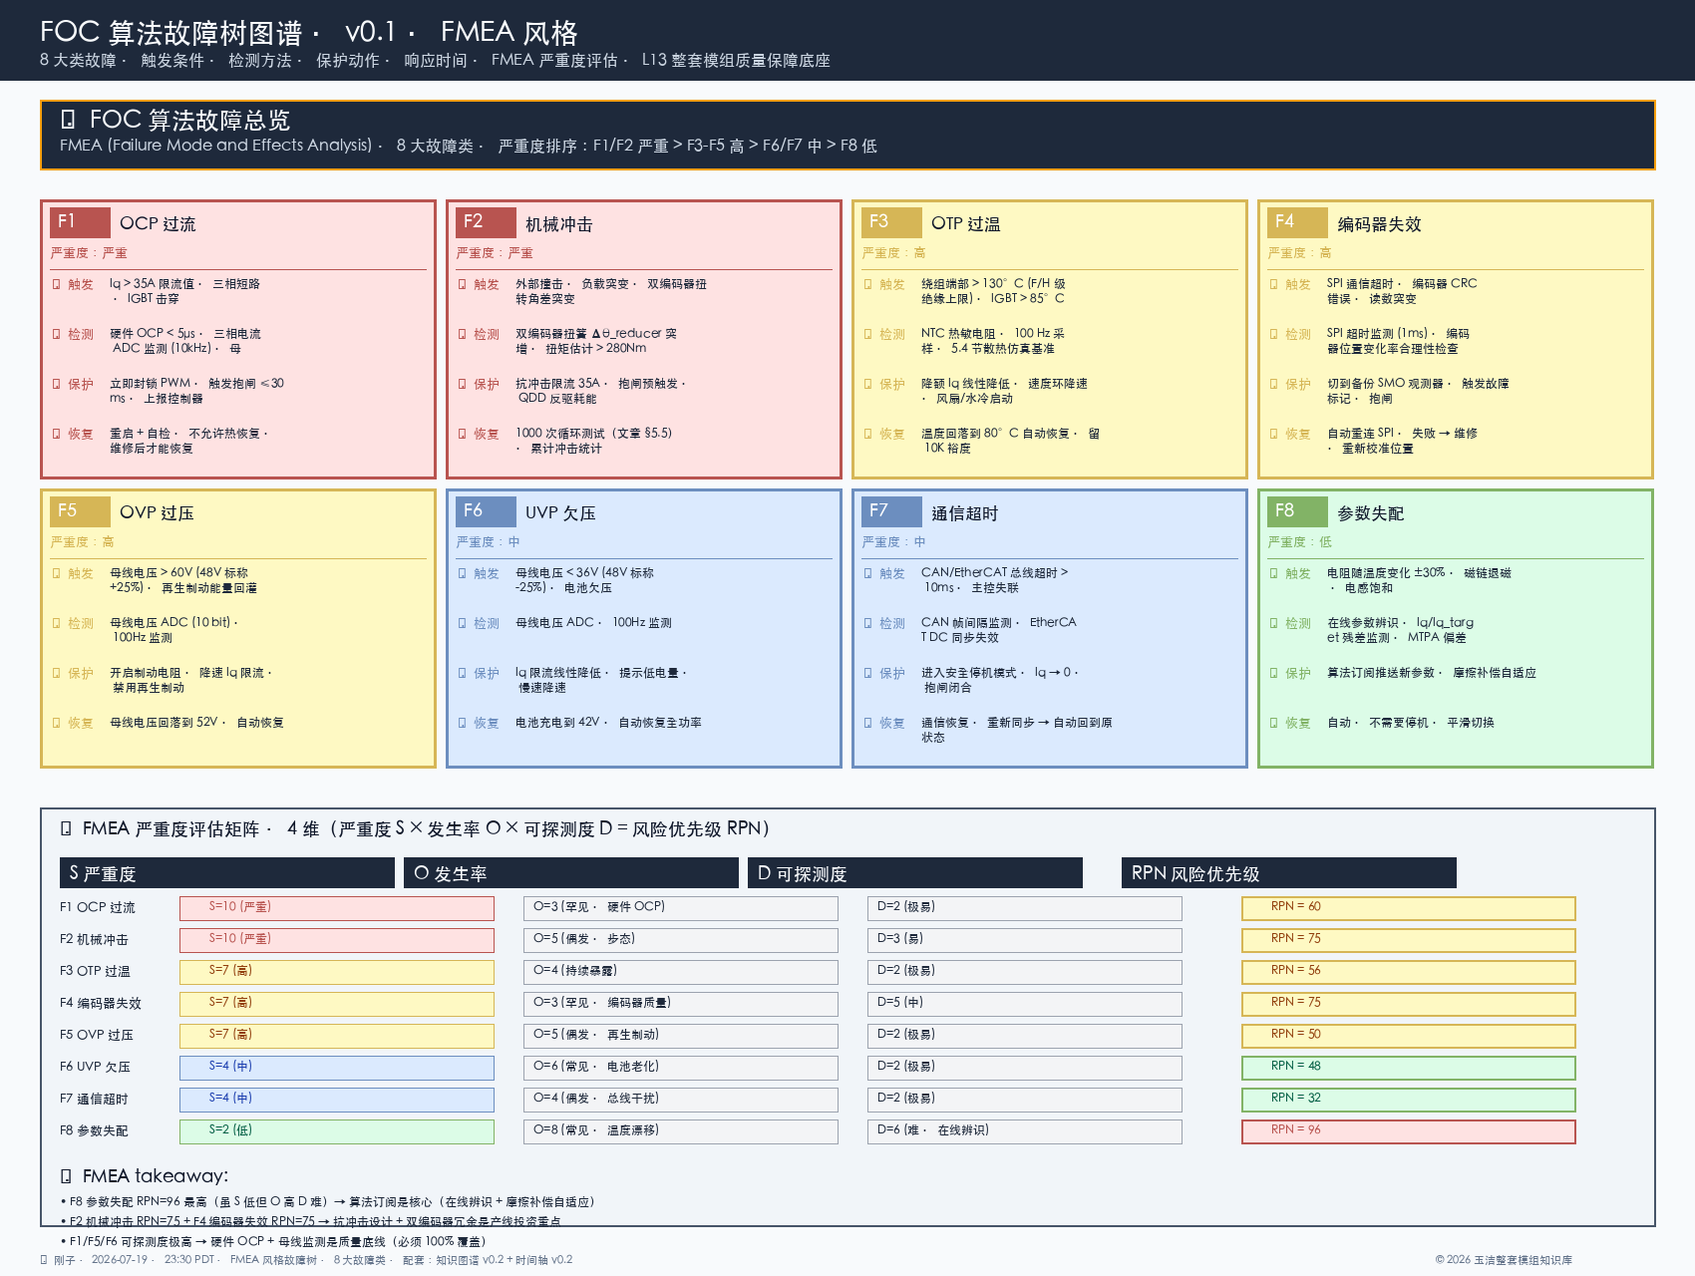Viewport: 1695px width, 1276px height.
Task: Click the 严重度：低 label on F8 card
Action: pos(1299,542)
